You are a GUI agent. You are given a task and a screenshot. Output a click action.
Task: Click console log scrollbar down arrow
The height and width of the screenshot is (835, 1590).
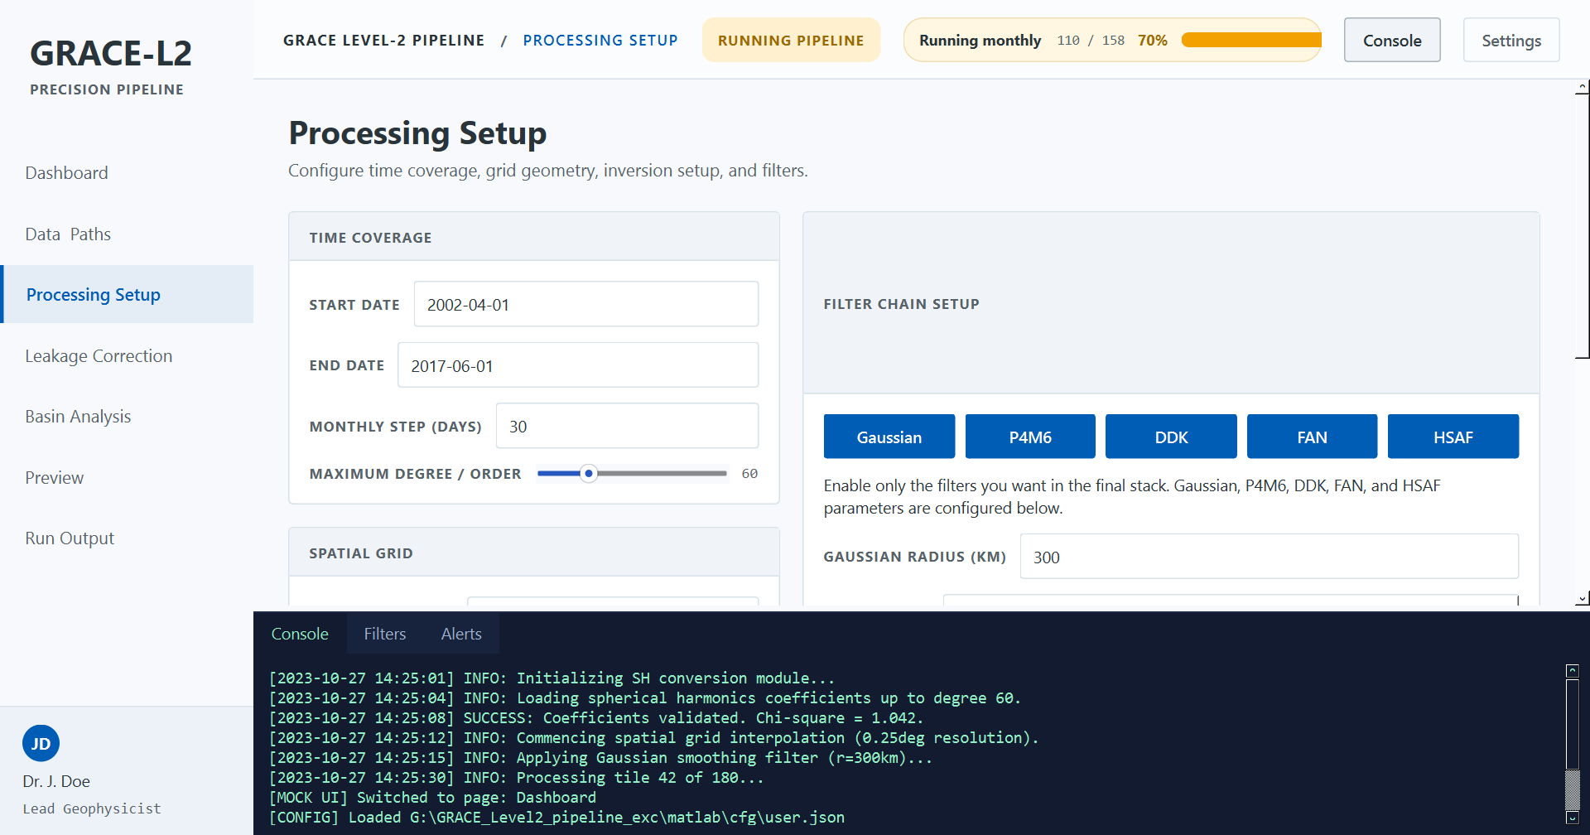(1573, 818)
